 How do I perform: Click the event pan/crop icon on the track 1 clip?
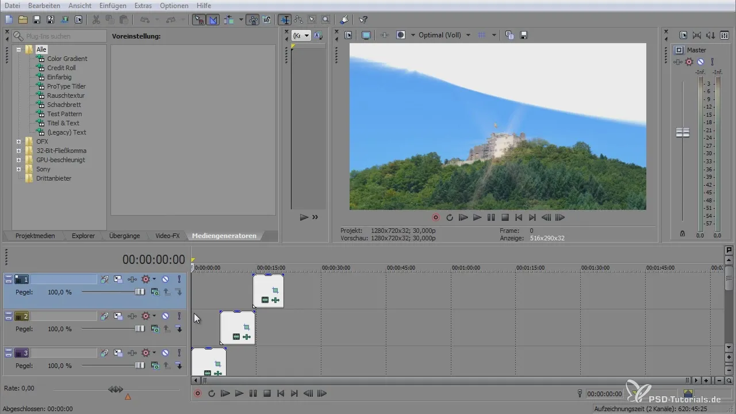tap(275, 290)
